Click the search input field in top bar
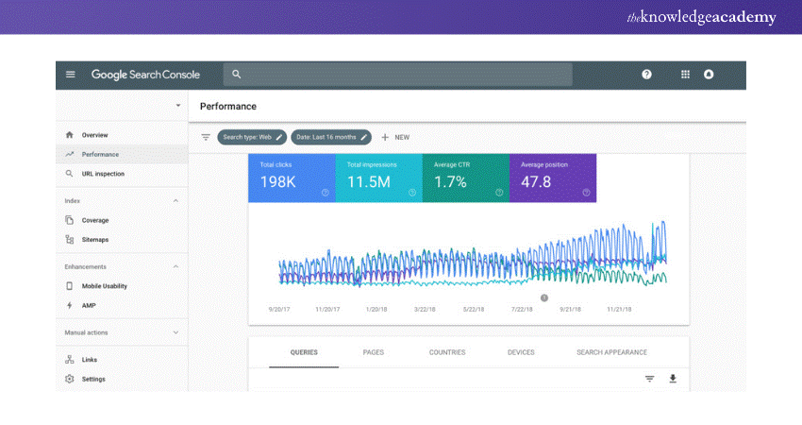802x425 pixels. (x=398, y=75)
